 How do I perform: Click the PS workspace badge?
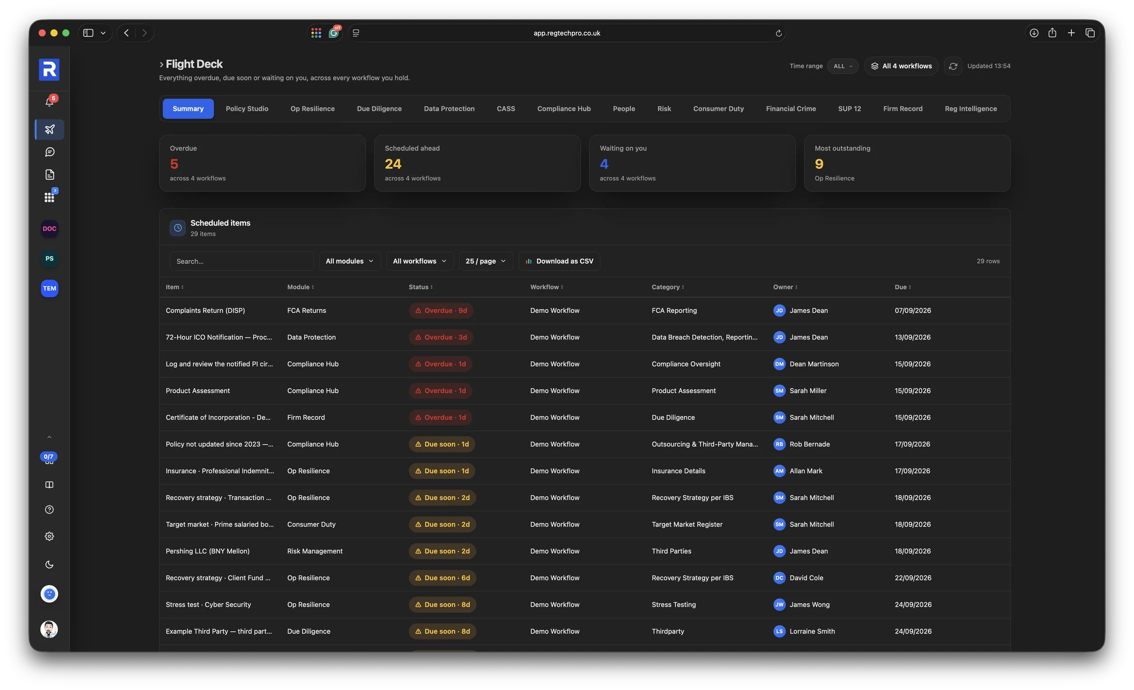(x=50, y=258)
